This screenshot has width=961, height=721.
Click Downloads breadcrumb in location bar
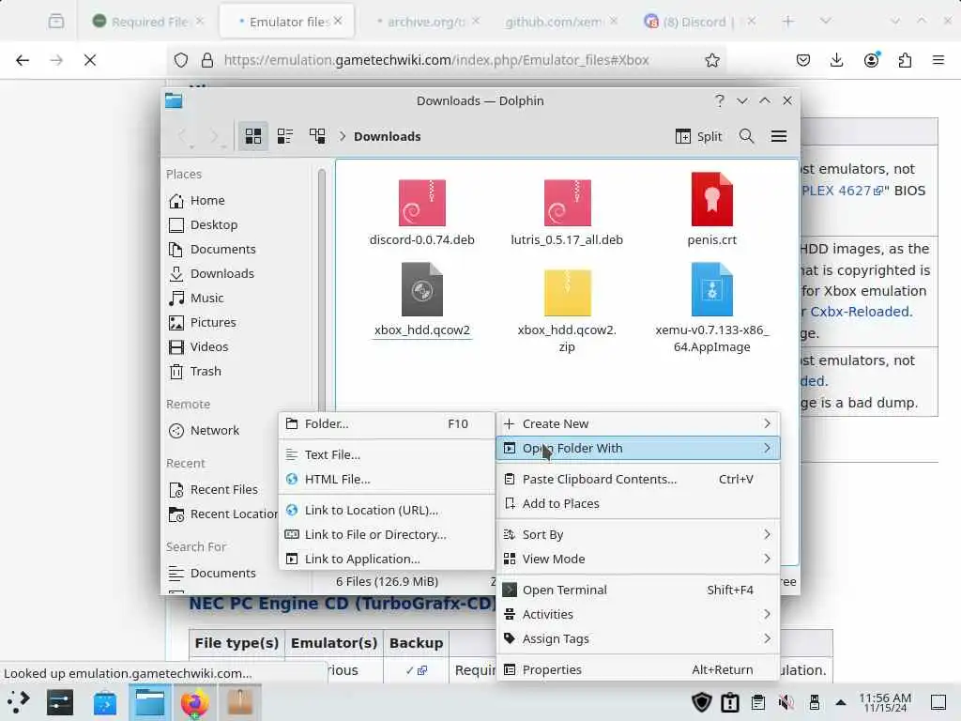tap(387, 136)
